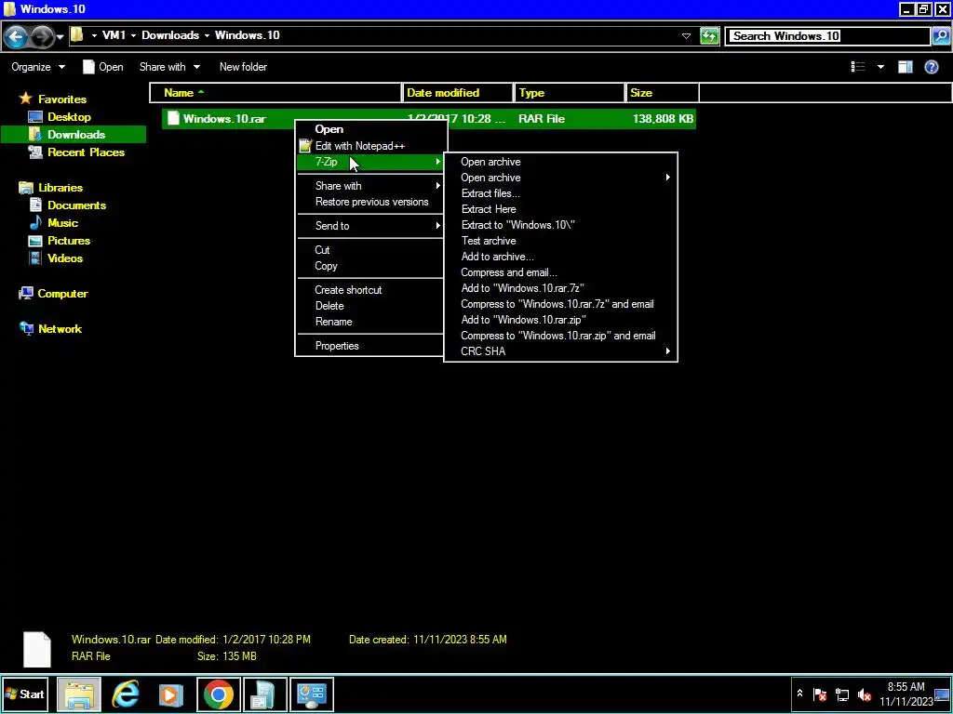Click the Notepad++ icon in context menu

pos(305,146)
